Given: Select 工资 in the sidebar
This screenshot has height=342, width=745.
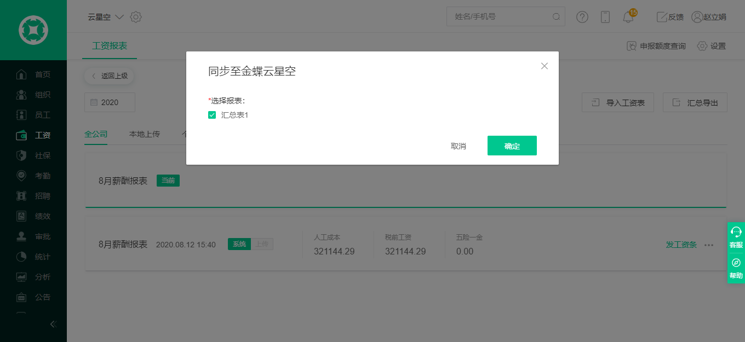Looking at the screenshot, I should pyautogui.click(x=33, y=135).
